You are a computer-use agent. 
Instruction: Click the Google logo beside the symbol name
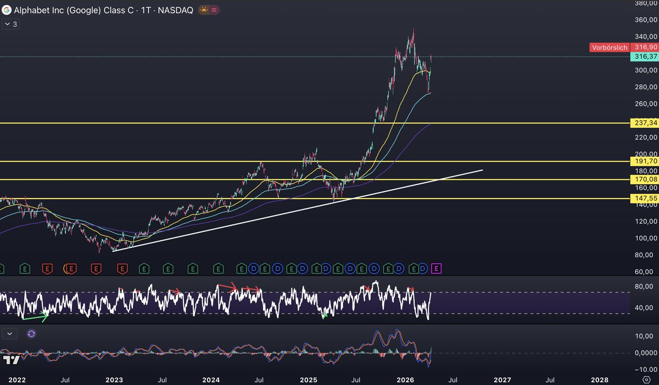(7, 10)
